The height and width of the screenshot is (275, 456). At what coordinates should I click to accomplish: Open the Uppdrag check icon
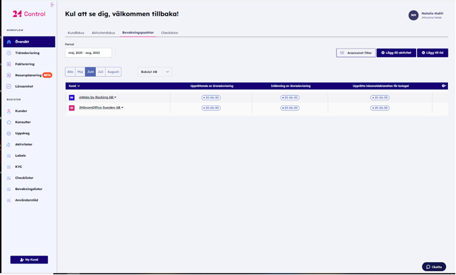[9, 133]
